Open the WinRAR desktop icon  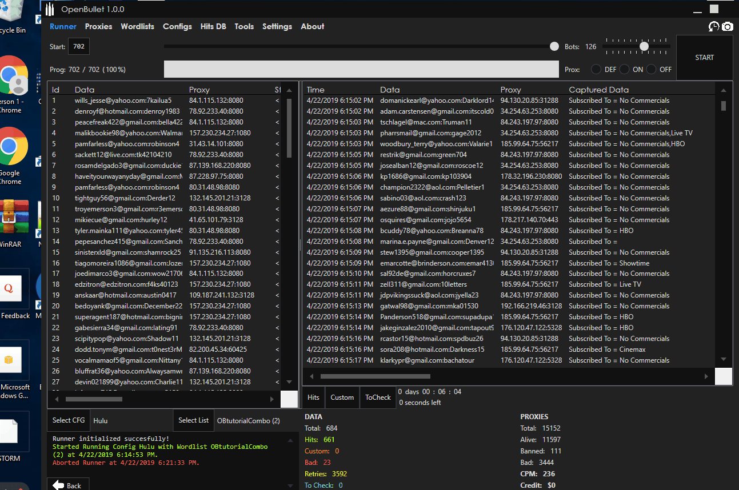click(14, 223)
